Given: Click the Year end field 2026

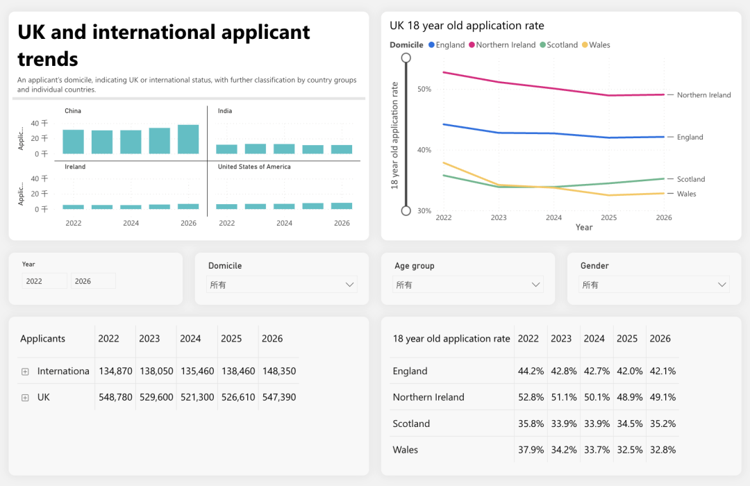Looking at the screenshot, I should 93,280.
